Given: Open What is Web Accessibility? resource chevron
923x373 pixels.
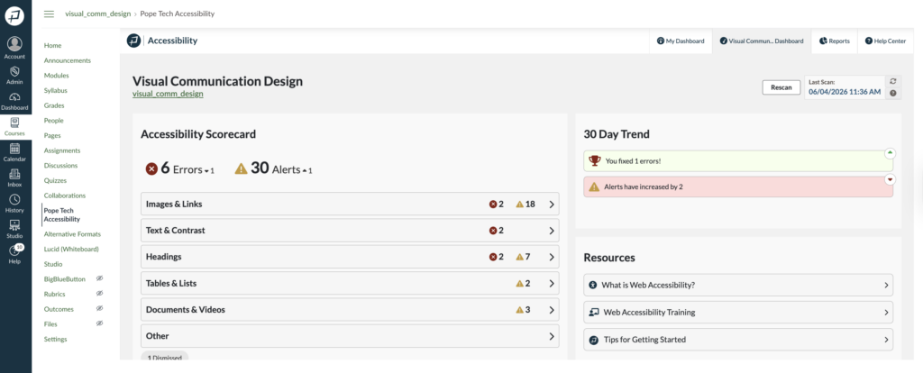Looking at the screenshot, I should (887, 286).
